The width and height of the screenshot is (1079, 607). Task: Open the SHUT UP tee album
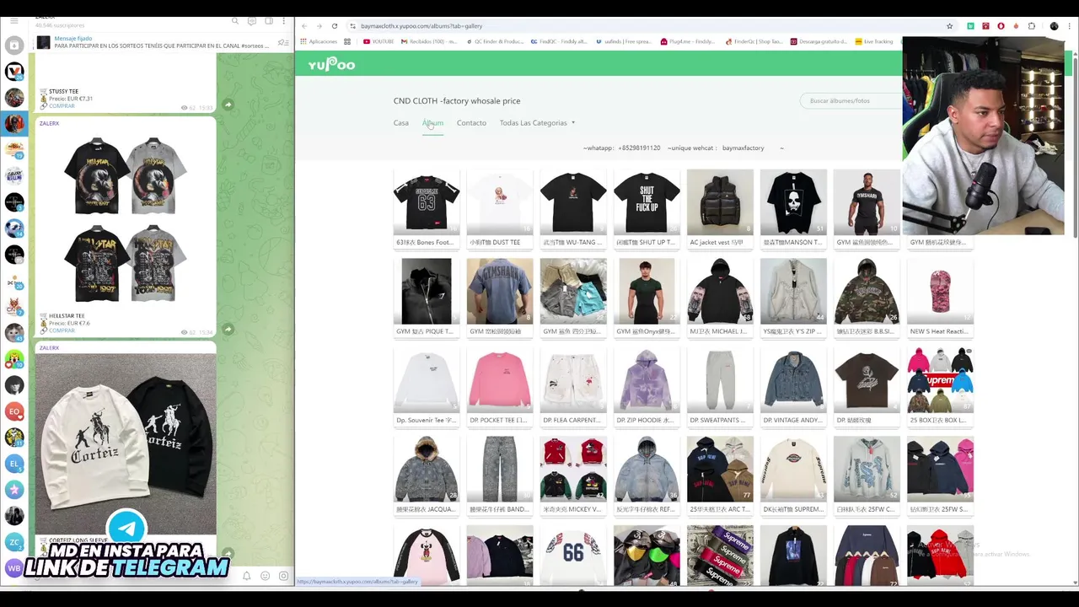pos(647,208)
